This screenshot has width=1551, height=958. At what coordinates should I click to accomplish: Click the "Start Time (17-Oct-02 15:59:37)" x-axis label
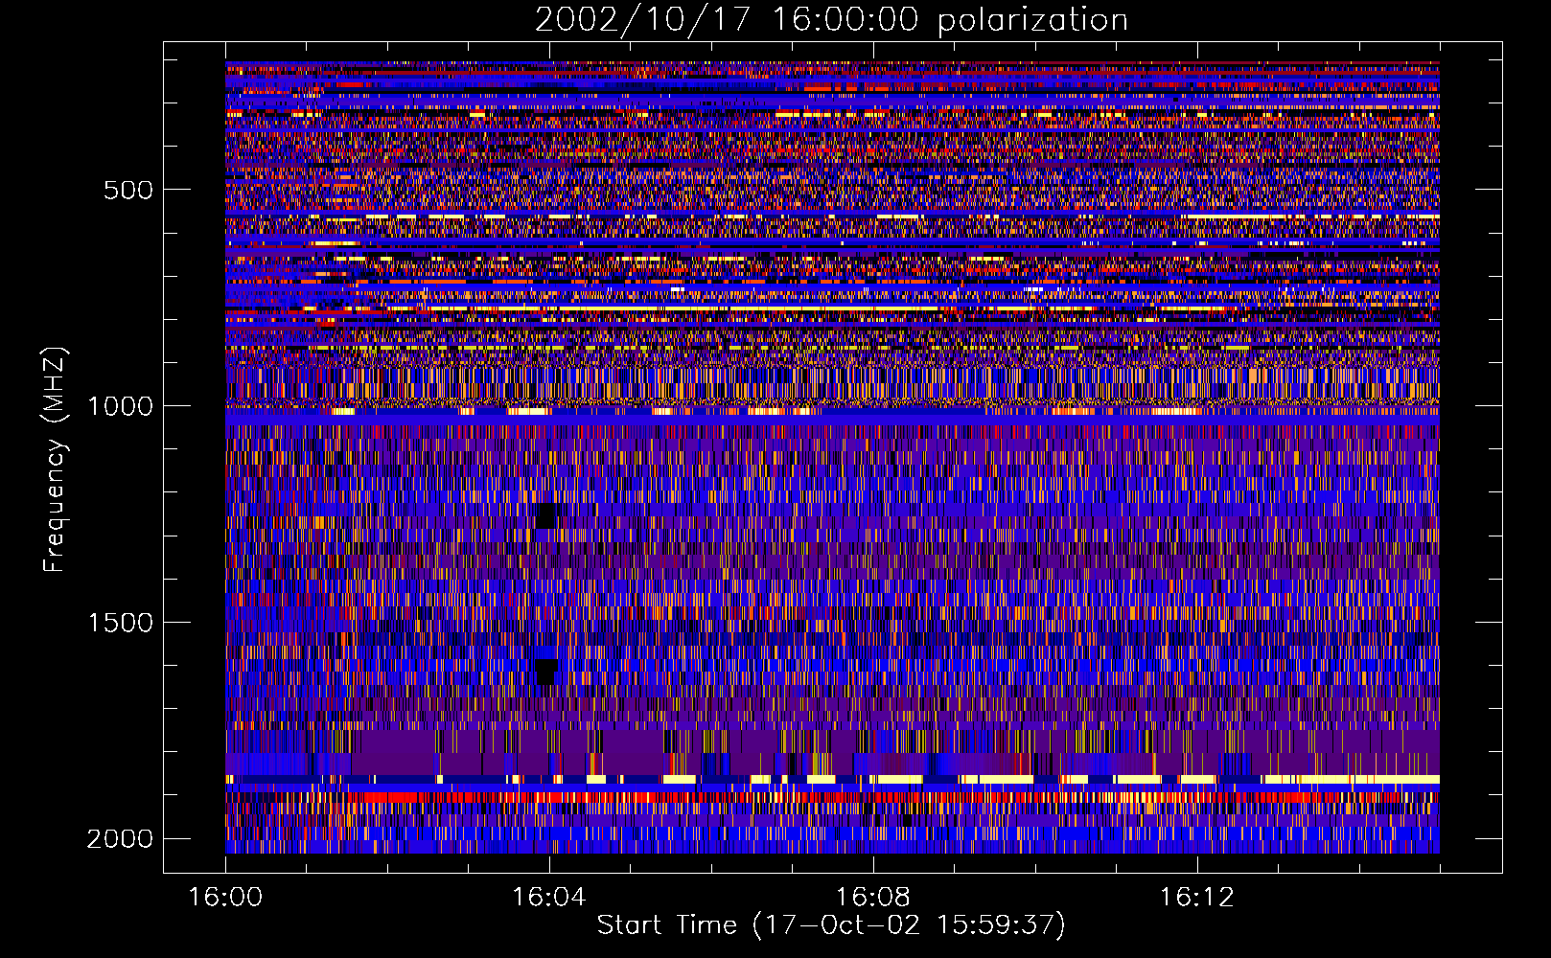(831, 925)
